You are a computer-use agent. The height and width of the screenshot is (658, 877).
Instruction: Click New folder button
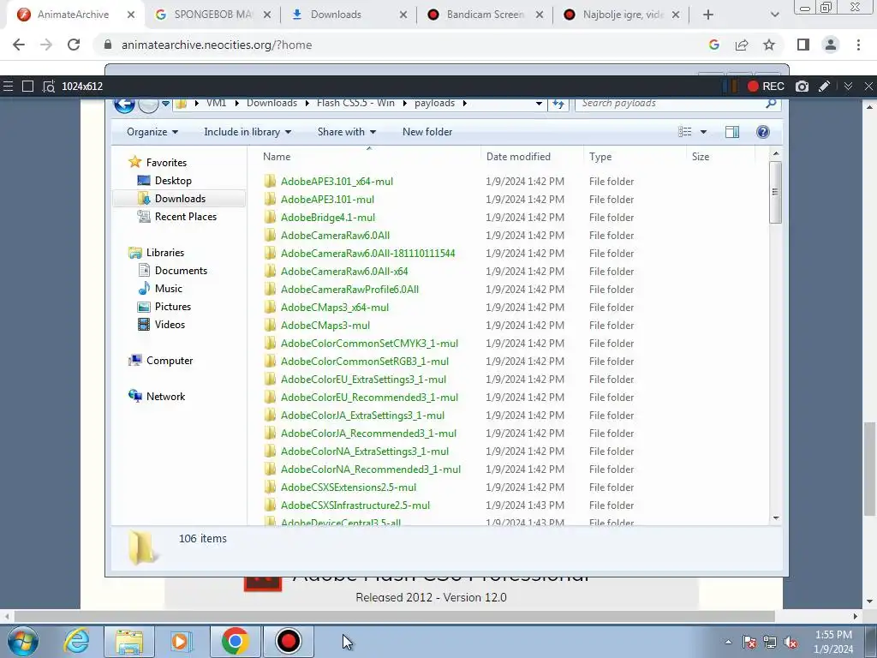427,132
